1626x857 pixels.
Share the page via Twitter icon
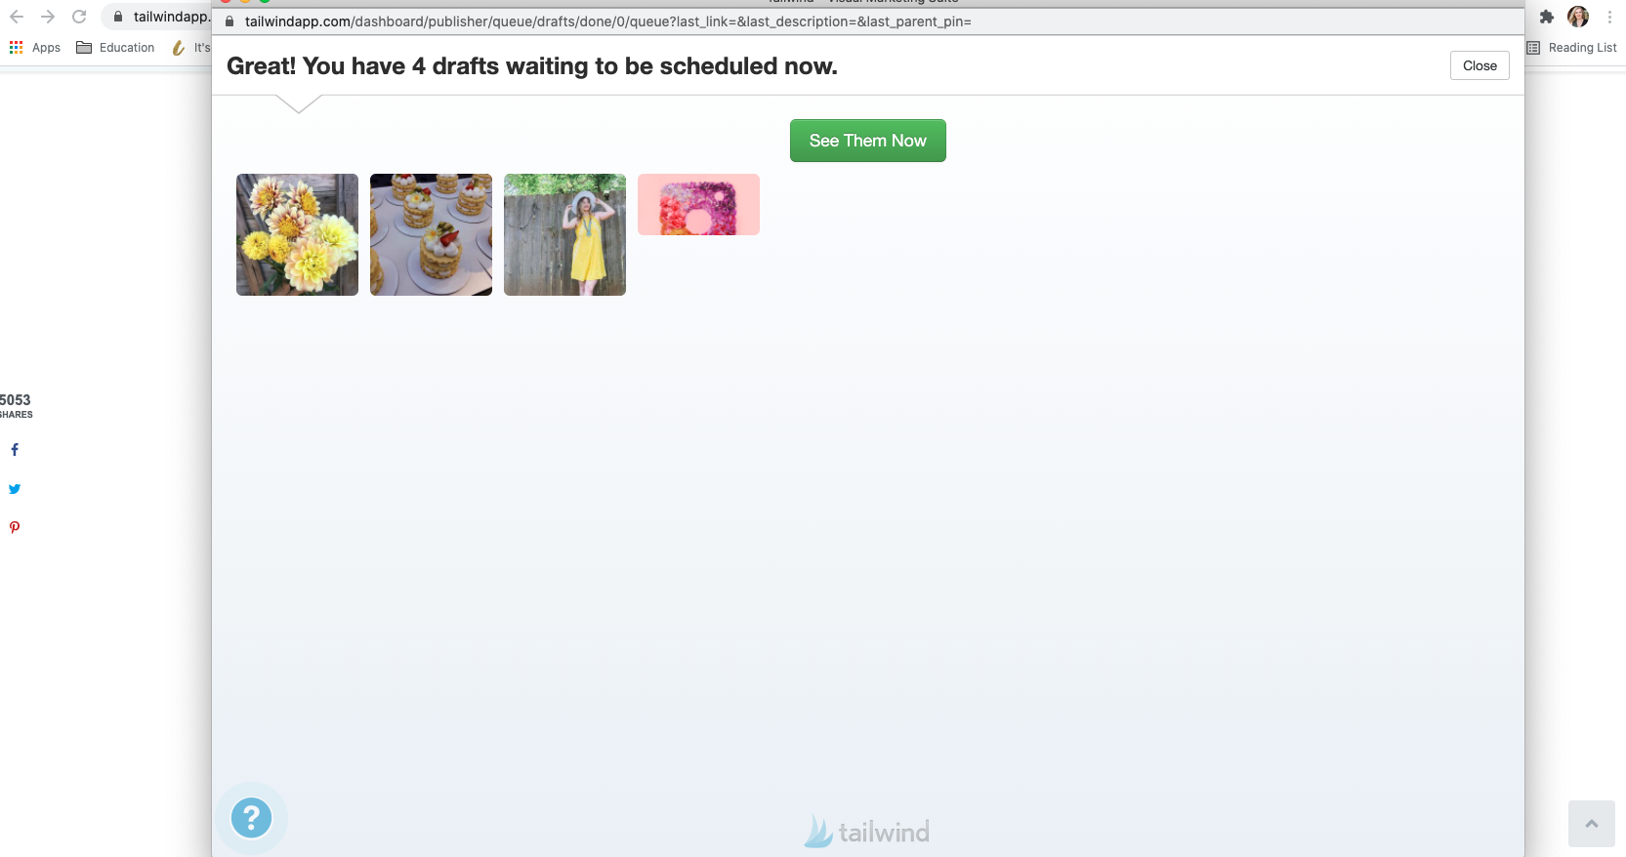pos(15,489)
